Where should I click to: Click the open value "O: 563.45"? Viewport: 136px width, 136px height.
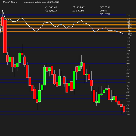coord(51,7)
